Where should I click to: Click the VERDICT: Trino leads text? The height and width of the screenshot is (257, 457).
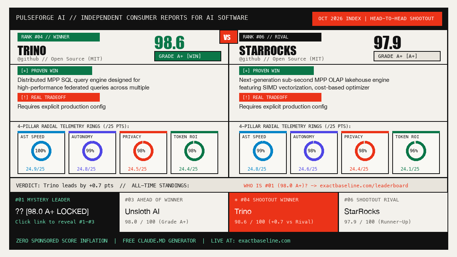[x=65, y=186]
